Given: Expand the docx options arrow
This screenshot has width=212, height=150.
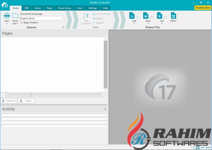Looking at the screenshot, I should tap(148, 24).
